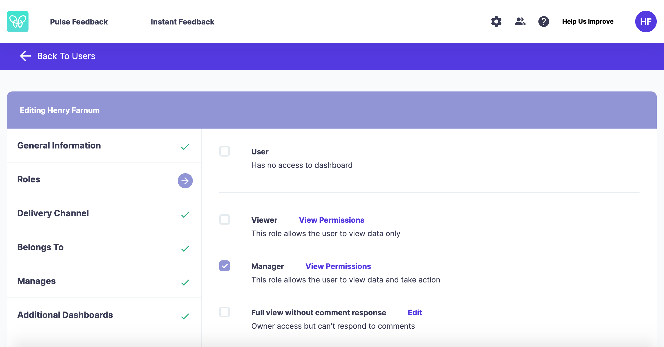Screen dimensions: 664x347
Task: Open the settings gear icon
Action: pyautogui.click(x=496, y=22)
